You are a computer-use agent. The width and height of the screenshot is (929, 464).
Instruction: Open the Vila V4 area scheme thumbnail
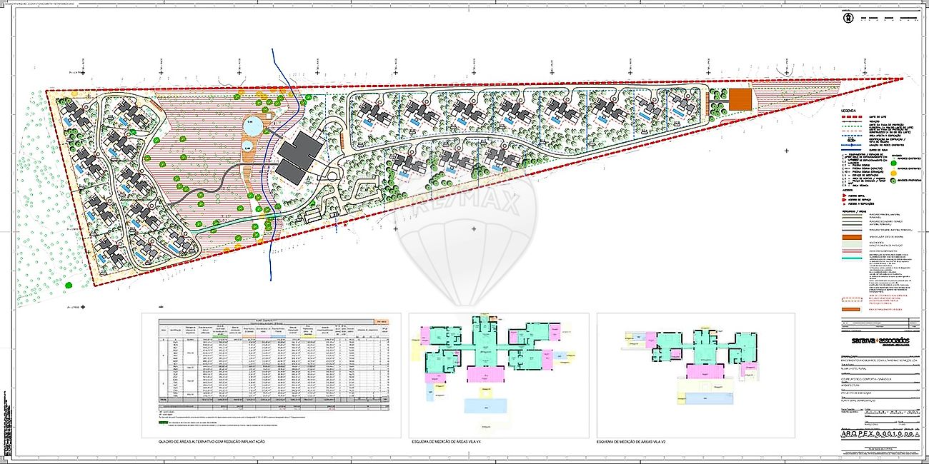pos(497,375)
